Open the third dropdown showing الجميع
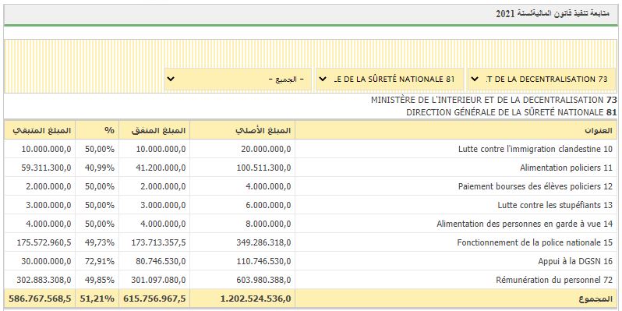The width and height of the screenshot is (622, 311). point(238,79)
